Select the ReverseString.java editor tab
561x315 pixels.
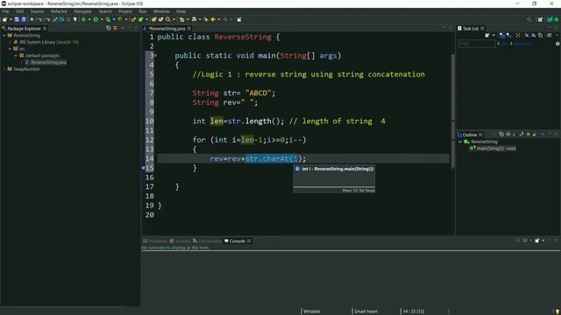coord(167,28)
